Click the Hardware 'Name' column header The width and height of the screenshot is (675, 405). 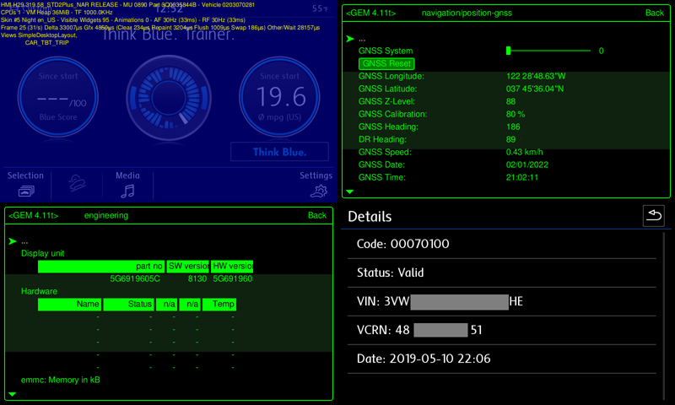coord(70,305)
